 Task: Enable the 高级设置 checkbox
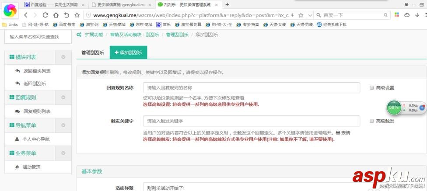click(371, 88)
